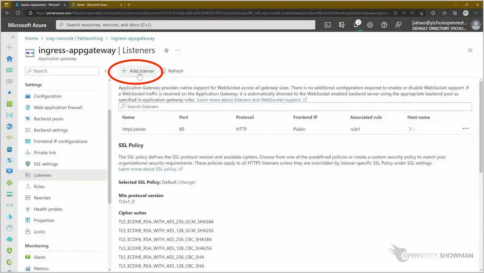The width and height of the screenshot is (484, 273).
Task: Click the account avatar picture
Action: coord(476,25)
